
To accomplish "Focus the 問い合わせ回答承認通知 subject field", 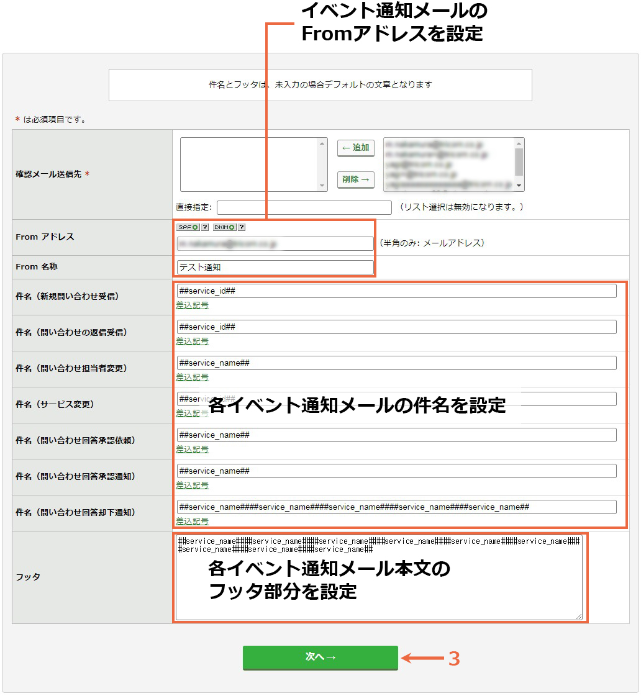I will [396, 471].
